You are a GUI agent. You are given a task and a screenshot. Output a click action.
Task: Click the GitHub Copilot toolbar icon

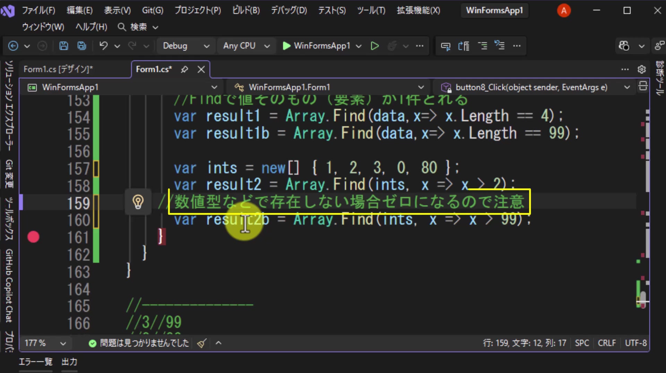click(x=624, y=46)
